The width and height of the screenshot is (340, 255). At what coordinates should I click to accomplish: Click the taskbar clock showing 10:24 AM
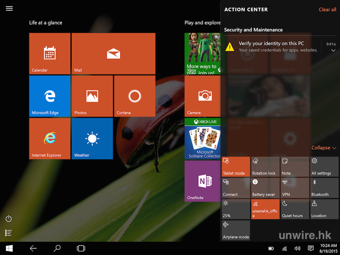[x=329, y=248]
